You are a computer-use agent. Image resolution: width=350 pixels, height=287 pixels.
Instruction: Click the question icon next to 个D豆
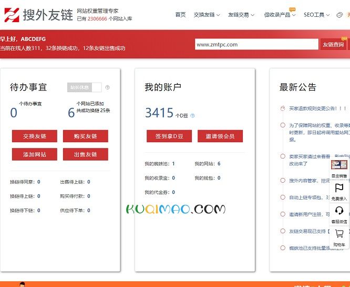[x=192, y=115]
